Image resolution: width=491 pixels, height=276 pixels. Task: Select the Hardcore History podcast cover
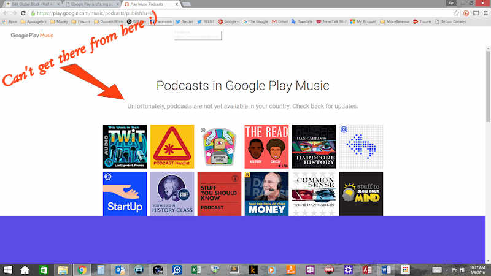[x=314, y=147]
